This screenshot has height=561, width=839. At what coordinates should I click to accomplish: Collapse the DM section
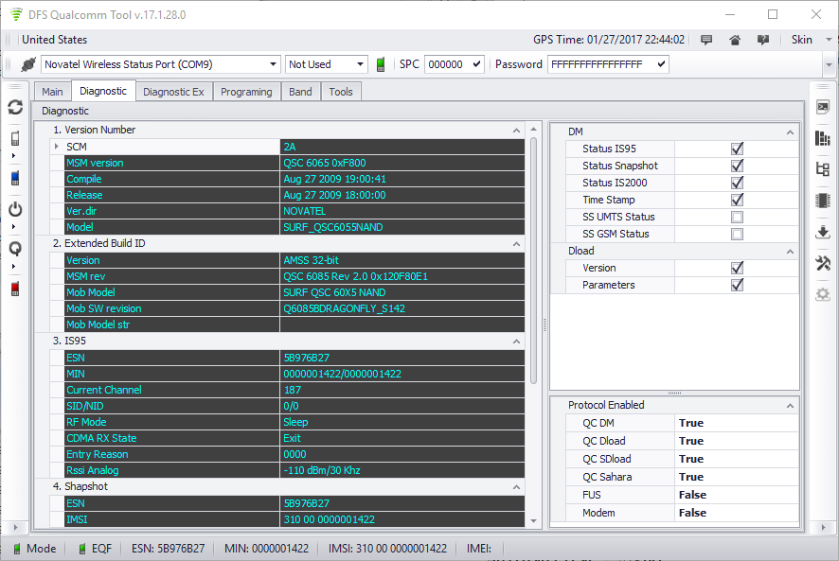click(x=791, y=132)
